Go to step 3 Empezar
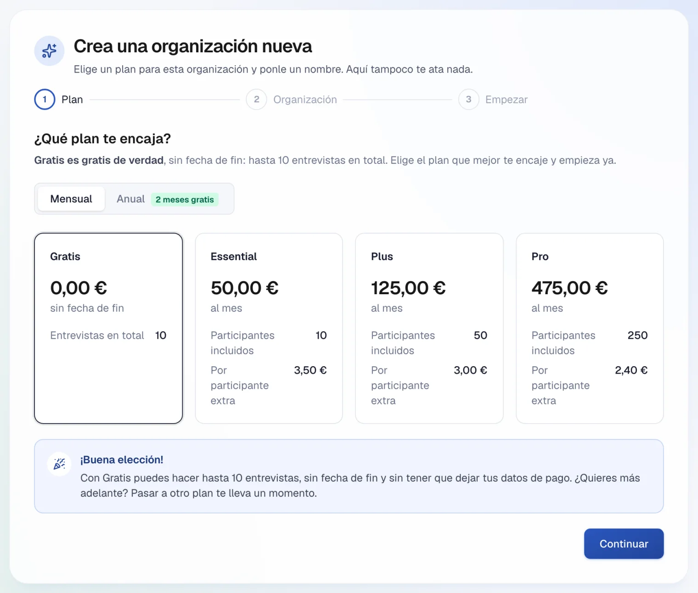The width and height of the screenshot is (698, 593). [x=493, y=100]
